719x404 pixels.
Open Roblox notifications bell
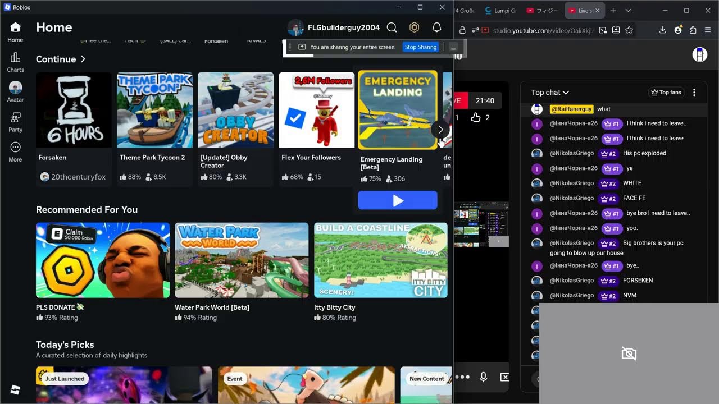(x=437, y=27)
